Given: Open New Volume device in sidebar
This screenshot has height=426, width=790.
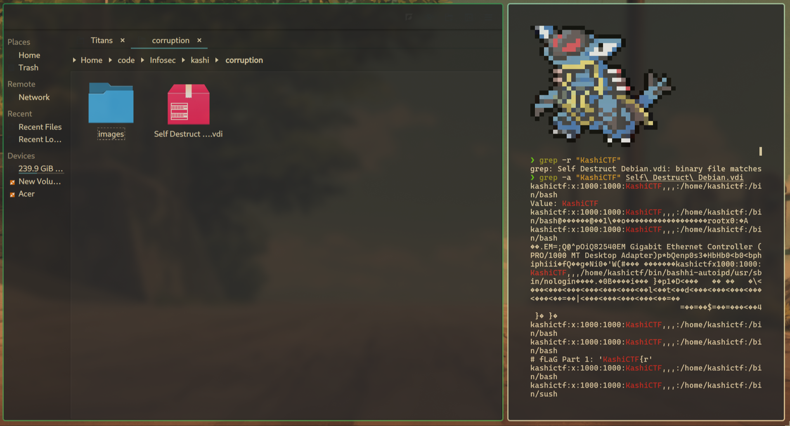Looking at the screenshot, I should (40, 181).
